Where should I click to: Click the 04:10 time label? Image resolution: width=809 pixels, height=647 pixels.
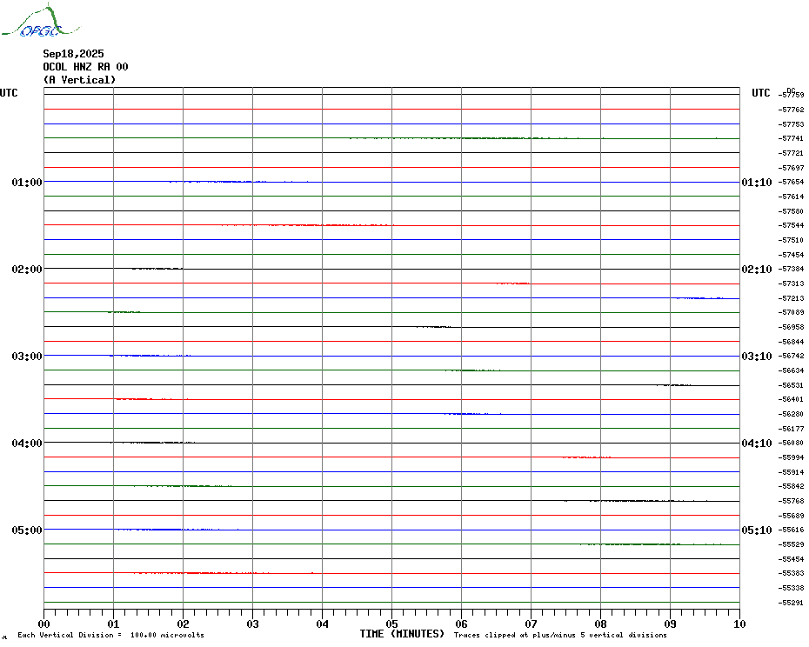(757, 444)
